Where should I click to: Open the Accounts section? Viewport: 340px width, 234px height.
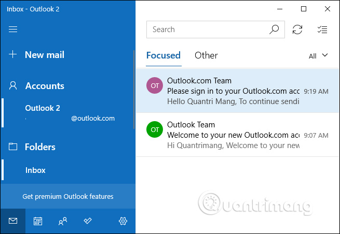click(x=45, y=86)
